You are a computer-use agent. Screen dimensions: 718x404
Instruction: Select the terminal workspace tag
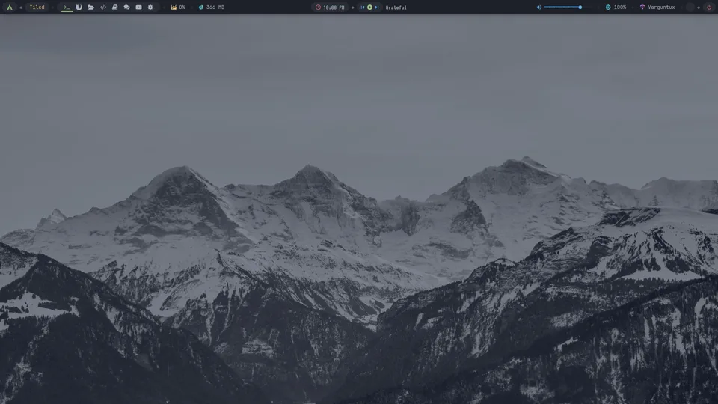67,7
